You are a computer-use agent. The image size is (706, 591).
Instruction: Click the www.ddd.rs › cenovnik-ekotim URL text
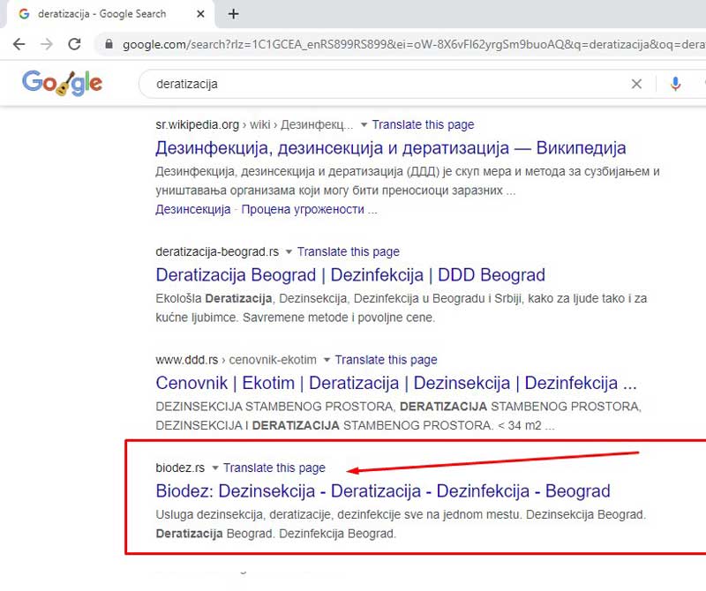(x=236, y=360)
